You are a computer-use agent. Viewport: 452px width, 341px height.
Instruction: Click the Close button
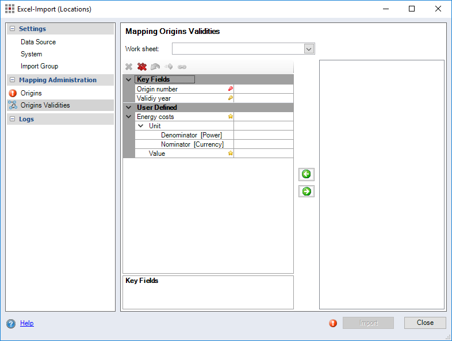click(x=425, y=323)
